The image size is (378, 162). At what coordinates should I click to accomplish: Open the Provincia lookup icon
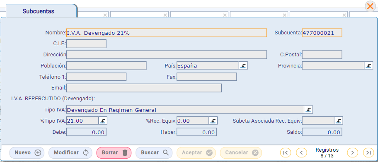coord(368,65)
